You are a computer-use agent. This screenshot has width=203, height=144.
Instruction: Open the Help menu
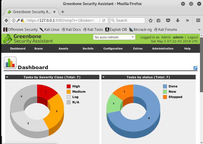pyautogui.click(x=187, y=49)
